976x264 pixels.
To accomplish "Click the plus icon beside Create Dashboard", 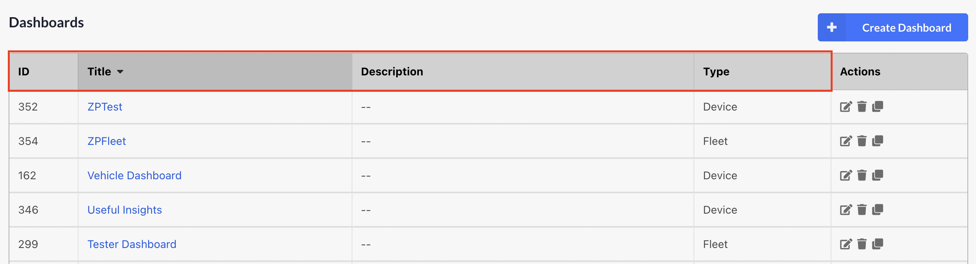I will click(x=832, y=27).
